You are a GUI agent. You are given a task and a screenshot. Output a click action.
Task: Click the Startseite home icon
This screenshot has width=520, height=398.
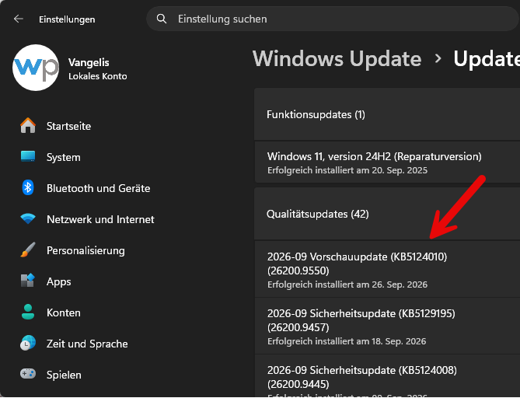tap(28, 126)
